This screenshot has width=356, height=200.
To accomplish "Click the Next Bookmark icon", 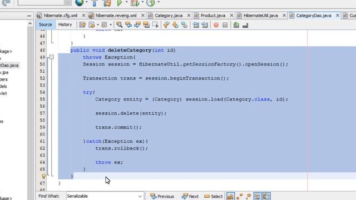I will pos(175,24).
